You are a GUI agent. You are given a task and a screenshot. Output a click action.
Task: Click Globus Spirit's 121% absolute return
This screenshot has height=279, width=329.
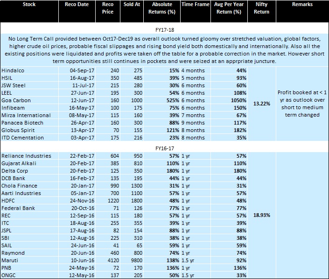173,130
